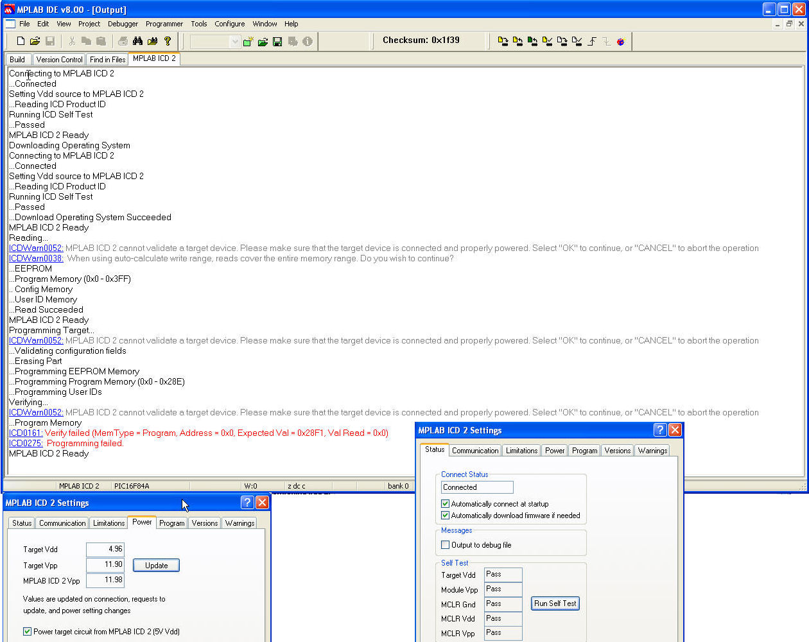Open Limitations tab in Power settings dialog

point(109,523)
